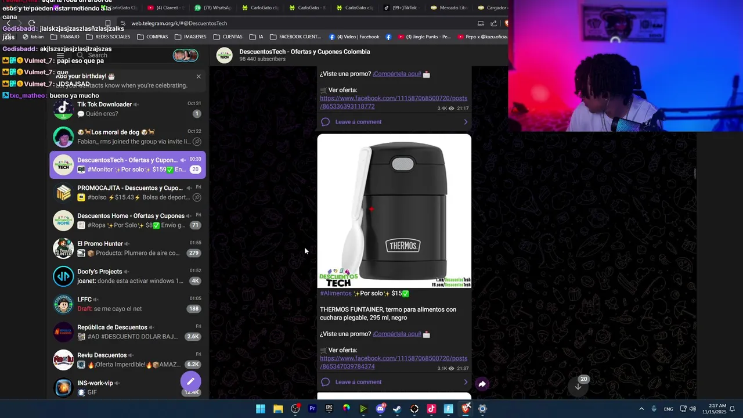Screen dimensions: 743x418
Task: Open the IA bookmarks folder
Action: [256, 37]
